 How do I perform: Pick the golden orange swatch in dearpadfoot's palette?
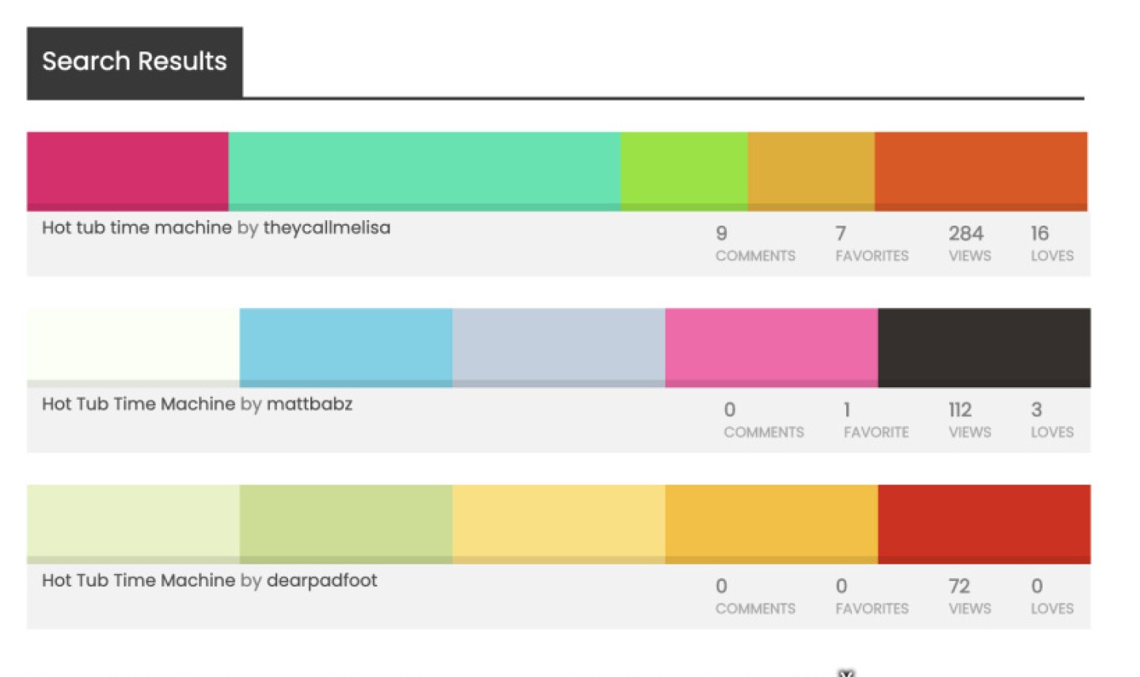click(x=771, y=523)
